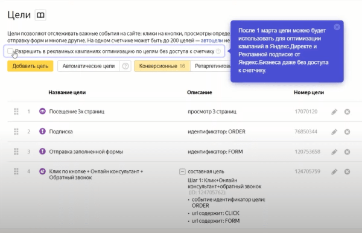Image resolution: width=362 pixels, height=233 pixels.
Task: Delete goal Посещение 3х страниц
Action: tap(347, 112)
